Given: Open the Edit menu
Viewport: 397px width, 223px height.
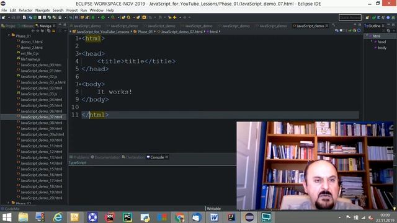Looking at the screenshot, I should (x=12, y=11).
